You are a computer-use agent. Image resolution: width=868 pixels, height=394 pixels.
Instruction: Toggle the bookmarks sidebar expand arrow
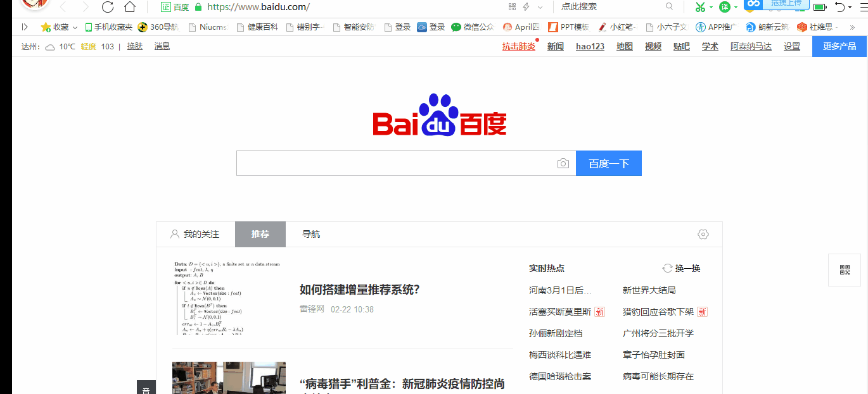point(25,27)
